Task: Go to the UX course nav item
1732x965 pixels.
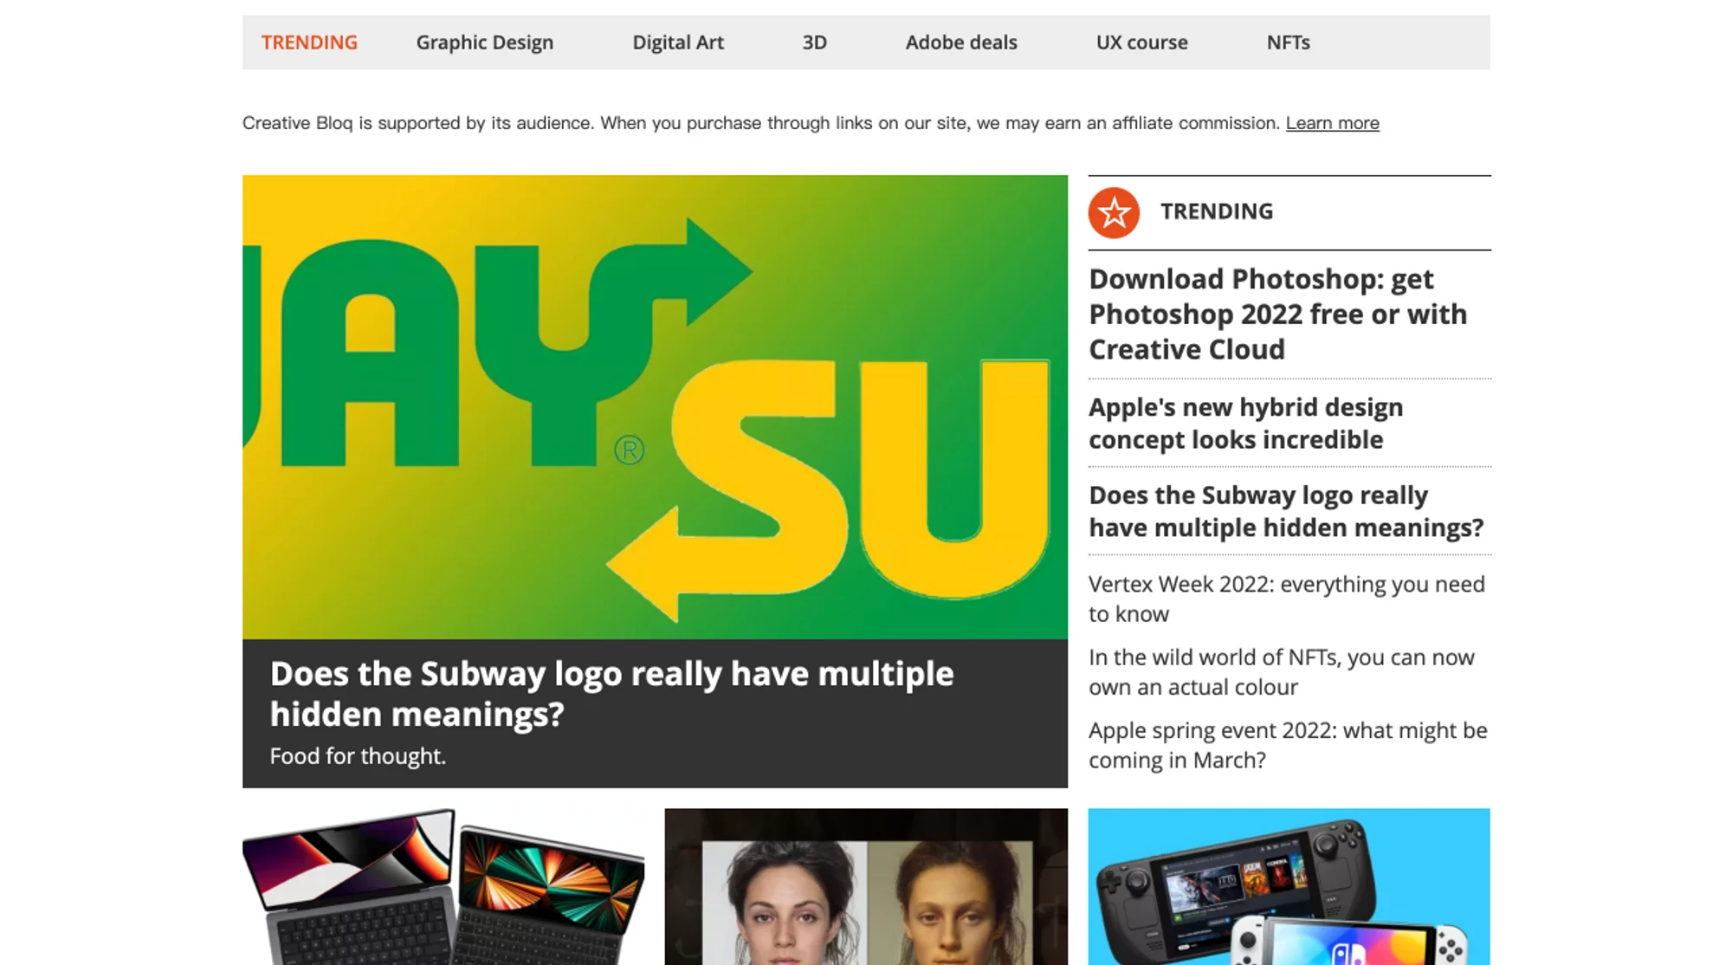Action: point(1141,42)
